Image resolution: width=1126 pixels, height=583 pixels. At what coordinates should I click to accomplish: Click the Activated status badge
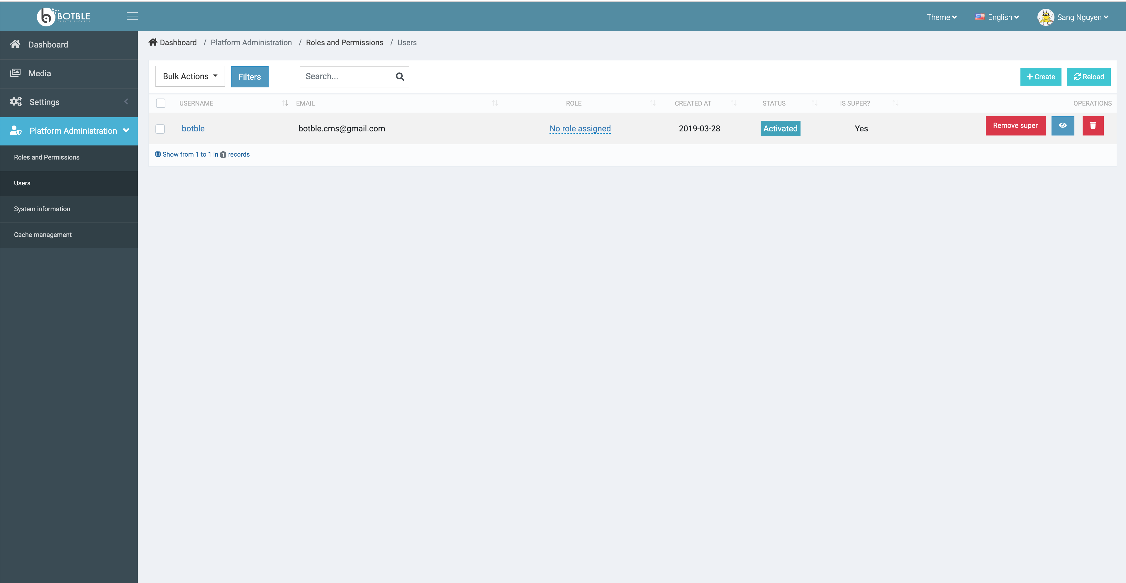[x=780, y=128]
